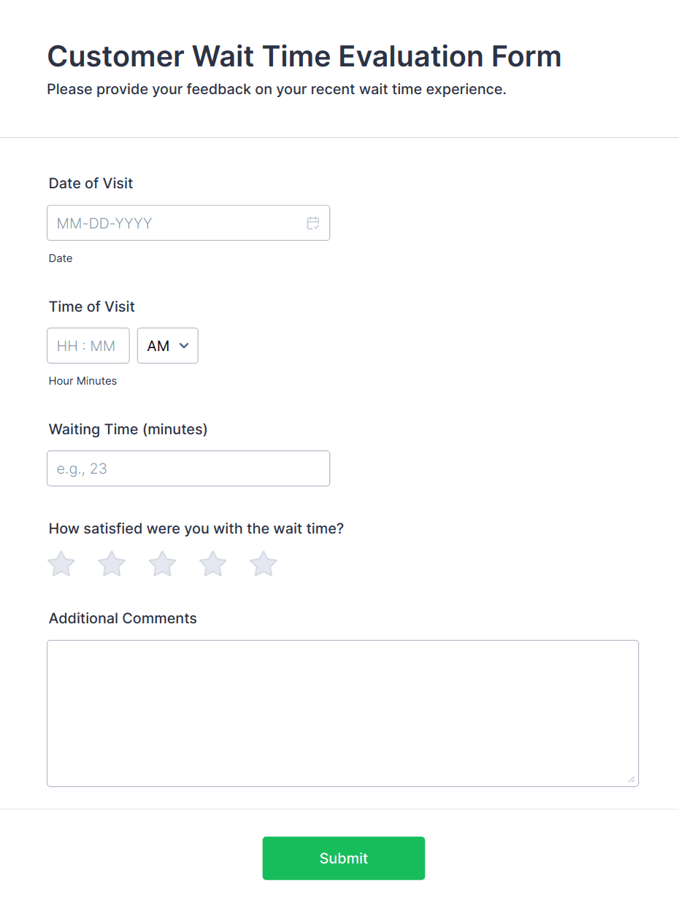This screenshot has height=916, width=679.
Task: Click the MM-DD-YYYY date field
Action: [175, 223]
